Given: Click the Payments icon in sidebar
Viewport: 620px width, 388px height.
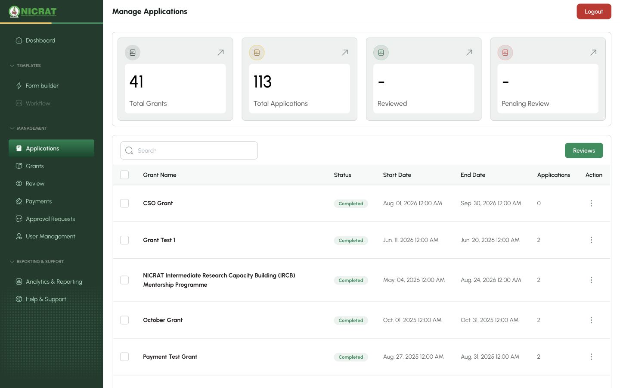Looking at the screenshot, I should pos(19,201).
